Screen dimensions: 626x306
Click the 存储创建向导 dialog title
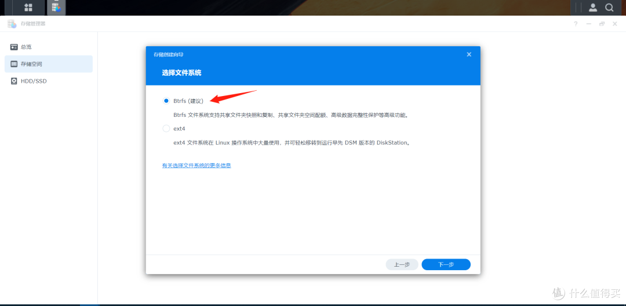[x=169, y=54]
